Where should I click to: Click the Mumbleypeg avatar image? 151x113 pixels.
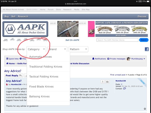click(129, 59)
